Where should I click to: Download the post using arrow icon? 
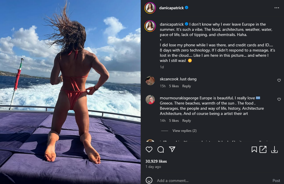click(274, 150)
